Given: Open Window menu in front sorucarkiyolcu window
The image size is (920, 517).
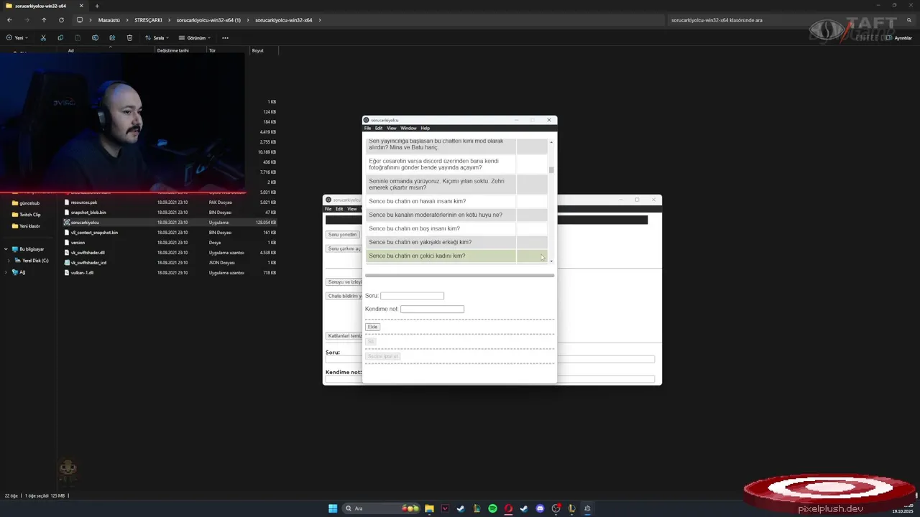Looking at the screenshot, I should (x=408, y=129).
